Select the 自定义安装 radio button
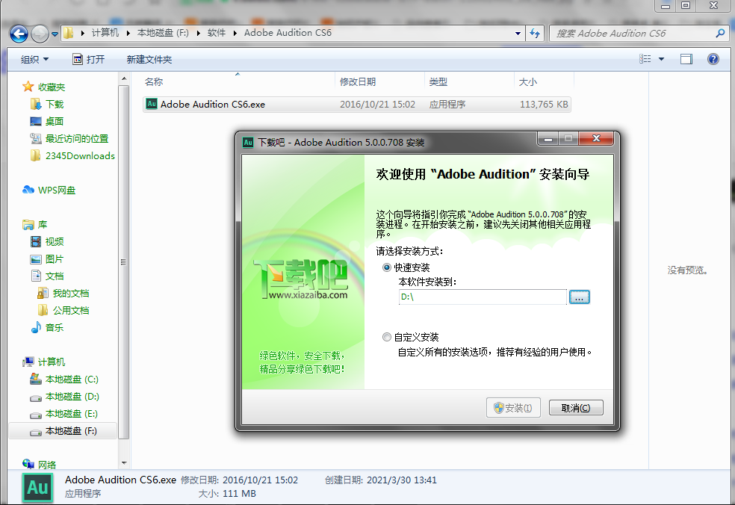The width and height of the screenshot is (735, 505). click(x=387, y=337)
